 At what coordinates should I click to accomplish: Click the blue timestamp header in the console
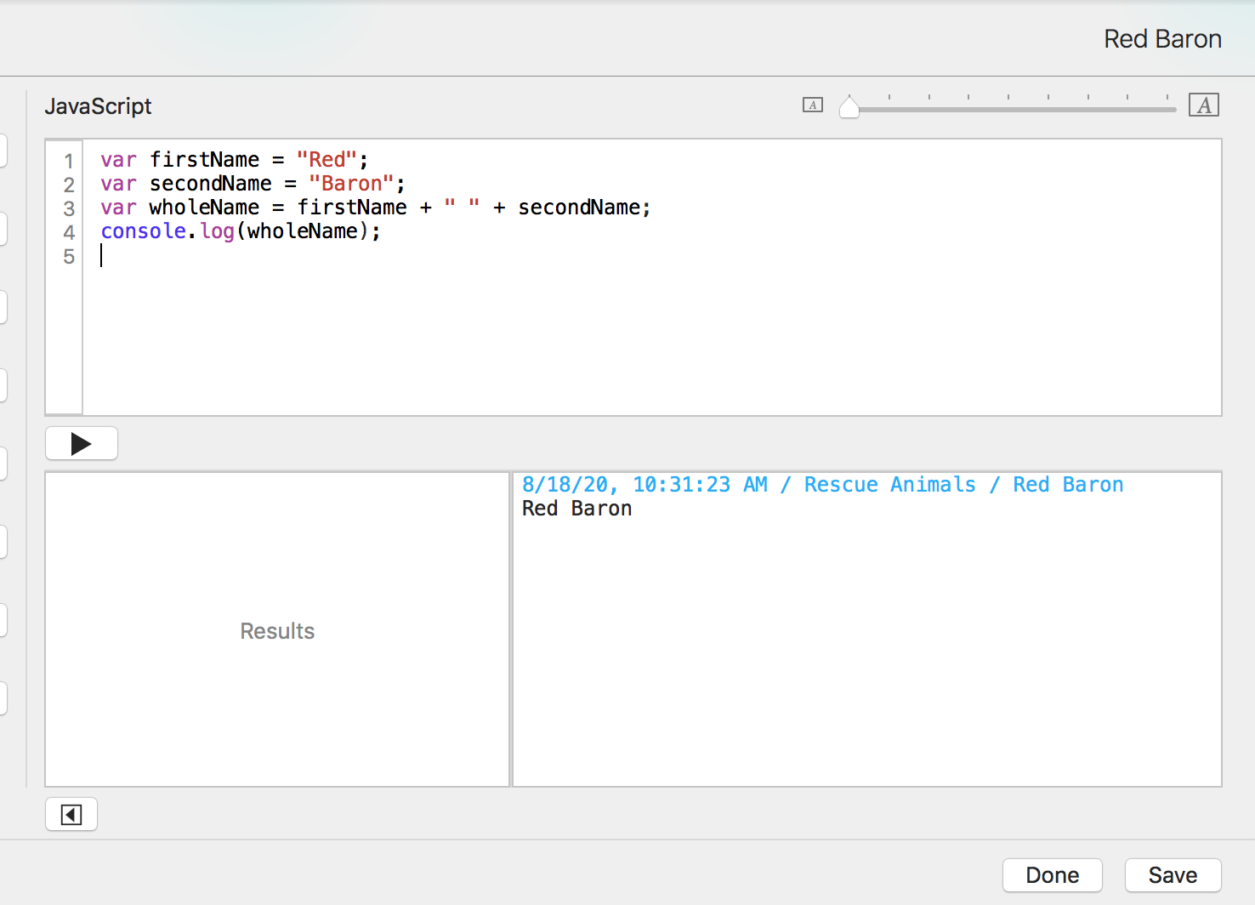tap(821, 485)
